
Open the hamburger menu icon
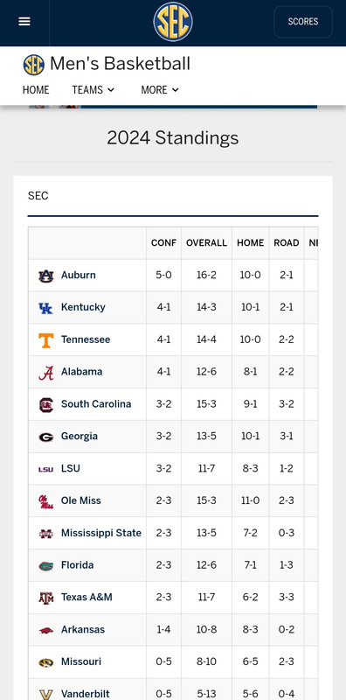[24, 21]
